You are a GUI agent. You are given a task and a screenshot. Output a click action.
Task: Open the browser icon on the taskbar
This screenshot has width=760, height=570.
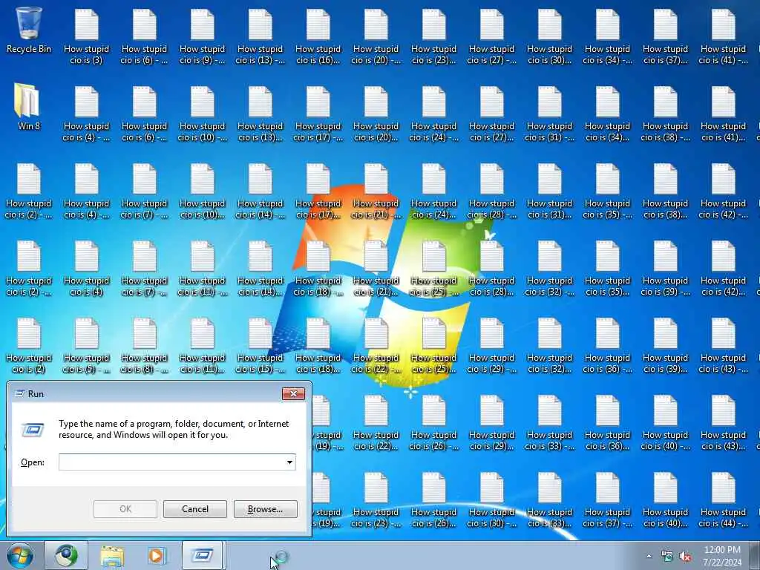66,555
